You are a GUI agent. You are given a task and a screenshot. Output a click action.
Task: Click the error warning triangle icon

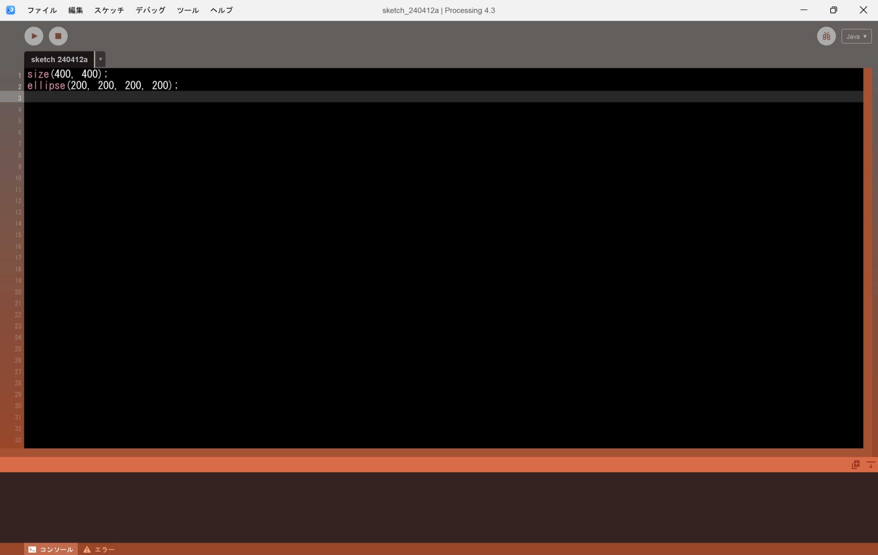tap(87, 549)
